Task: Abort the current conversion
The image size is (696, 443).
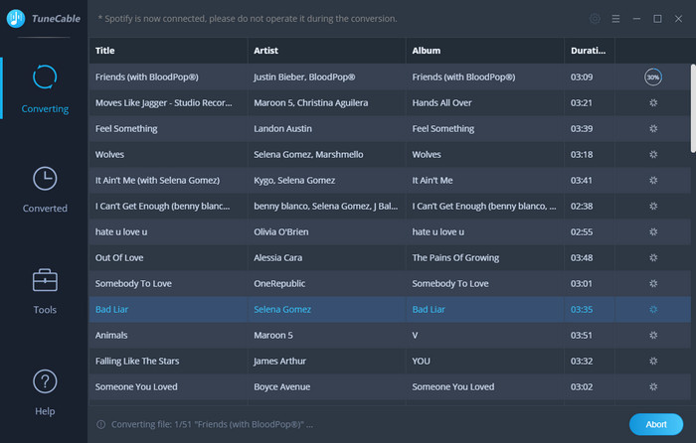Action: [655, 424]
